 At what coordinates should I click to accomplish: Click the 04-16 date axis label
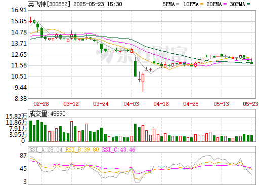161,104
